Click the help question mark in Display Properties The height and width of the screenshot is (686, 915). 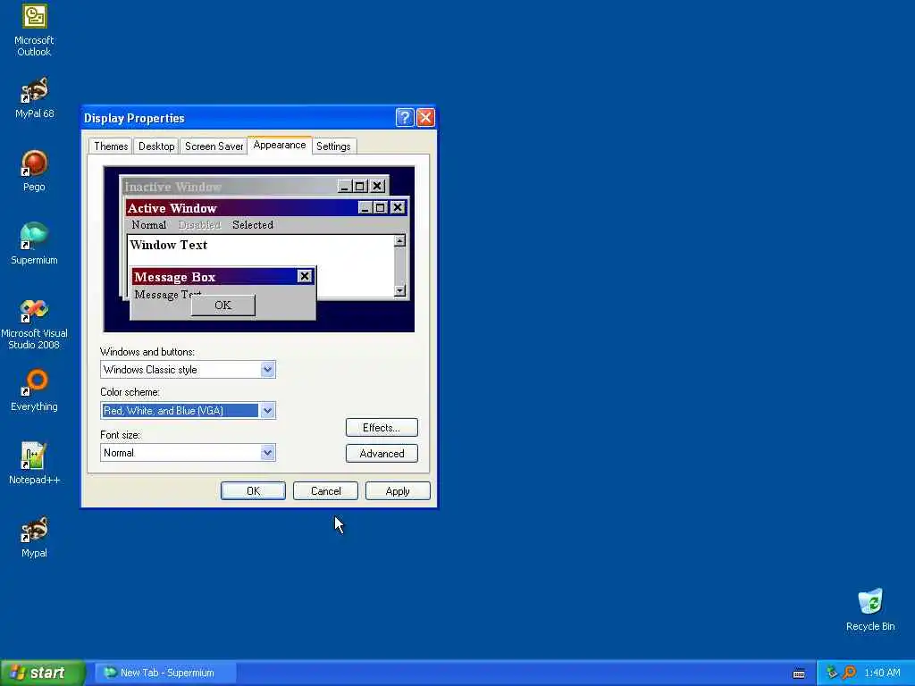click(405, 118)
